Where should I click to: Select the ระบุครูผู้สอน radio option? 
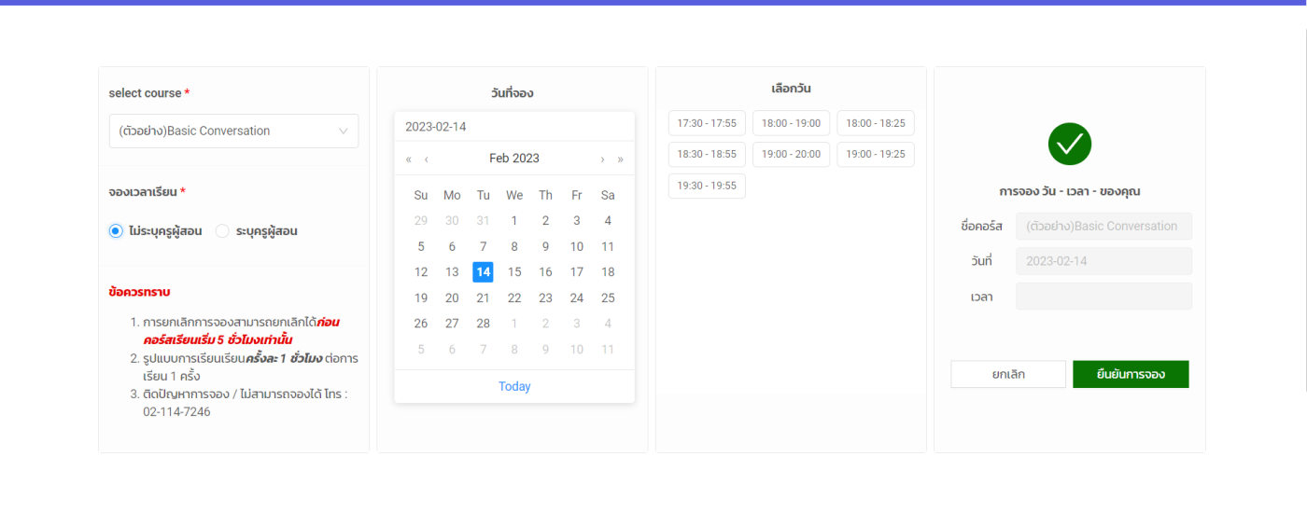click(223, 231)
